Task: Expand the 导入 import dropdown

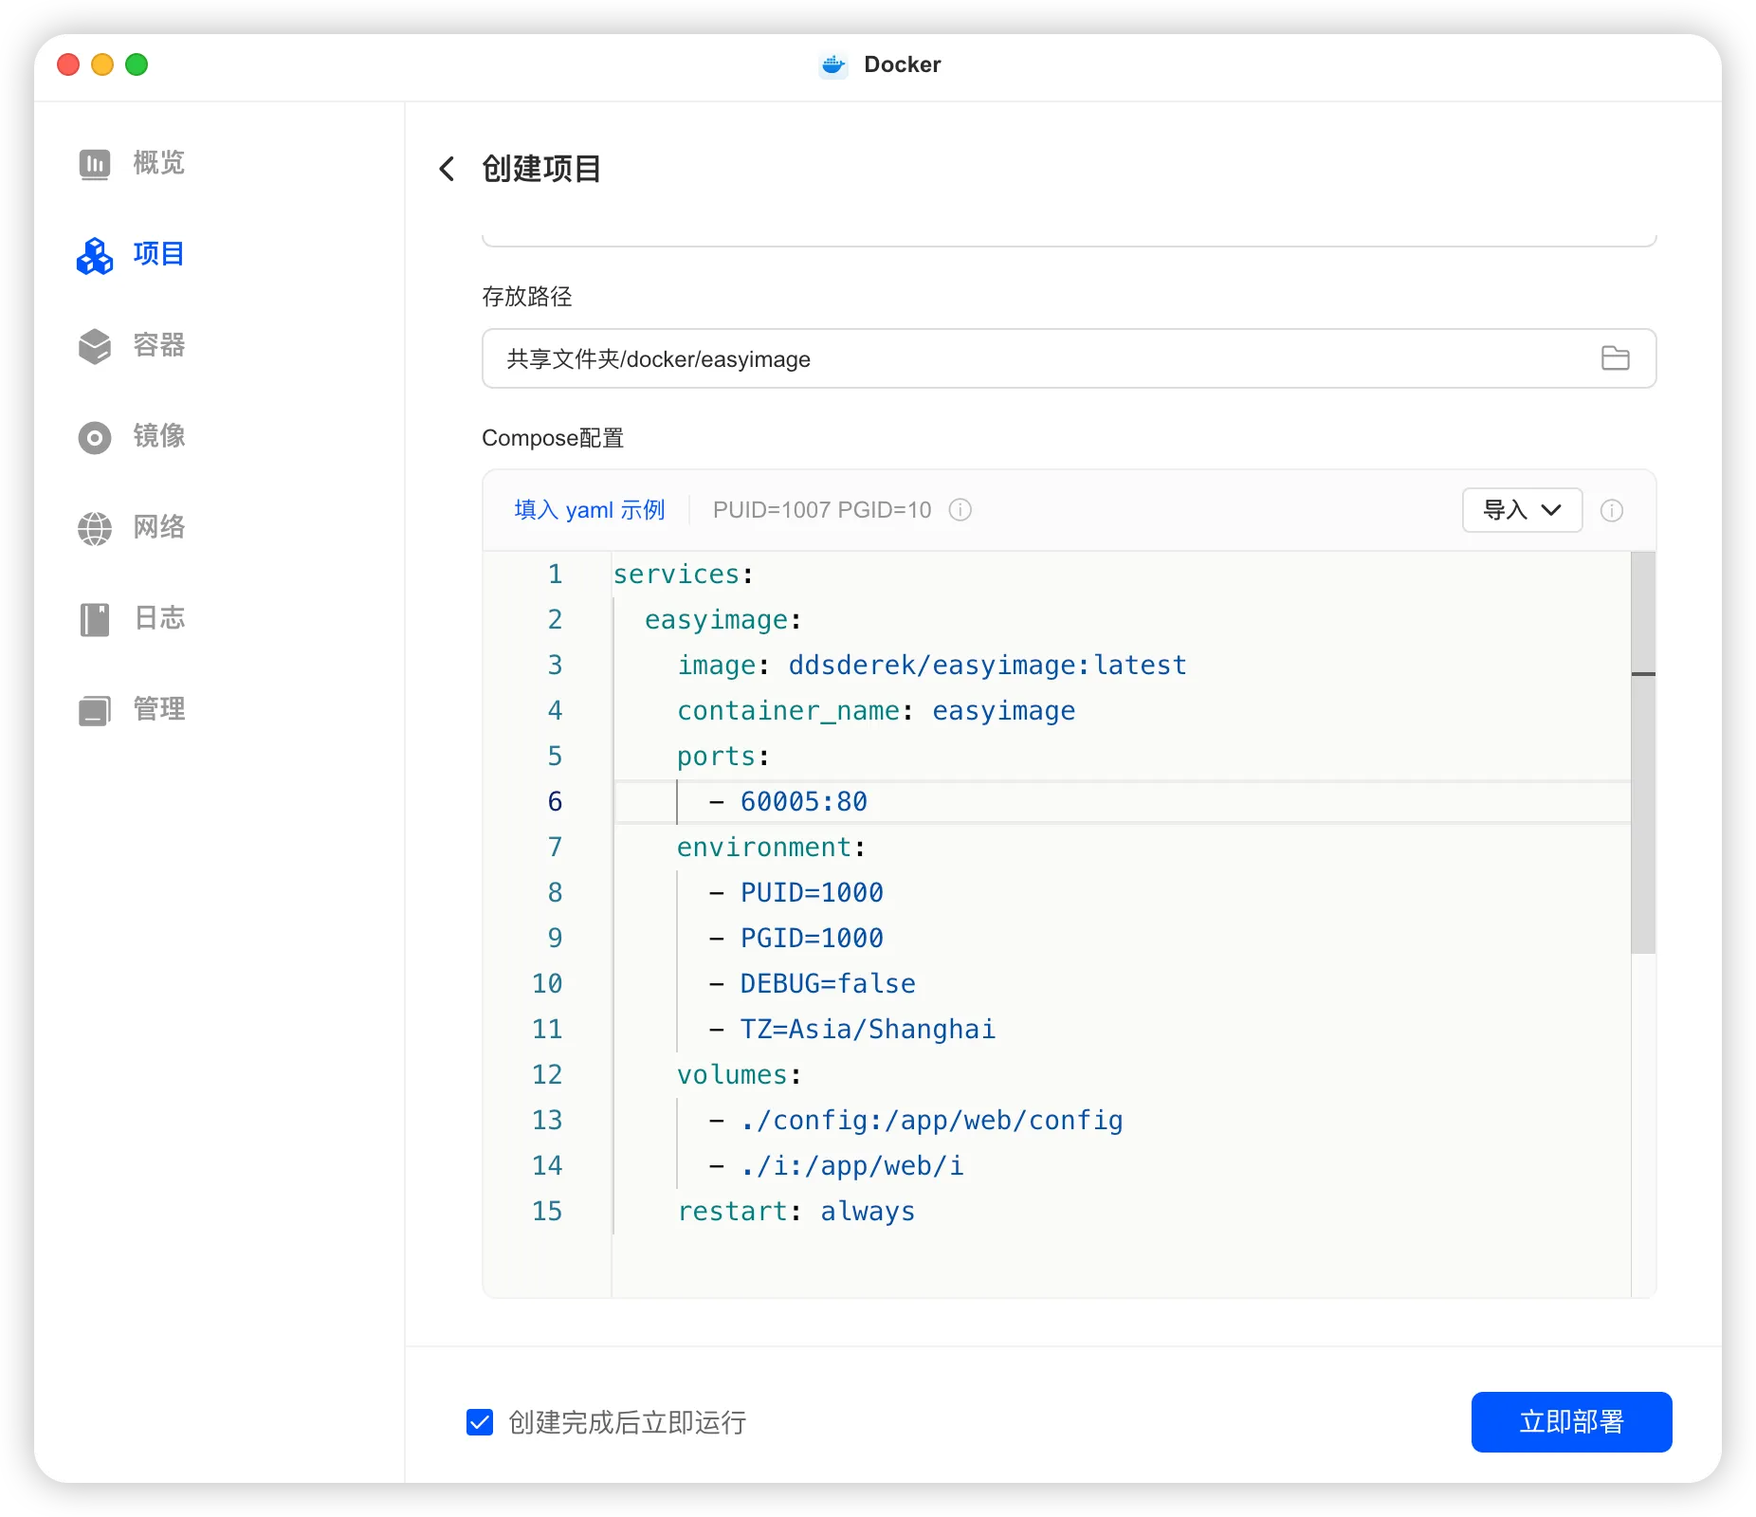Action: [1522, 510]
